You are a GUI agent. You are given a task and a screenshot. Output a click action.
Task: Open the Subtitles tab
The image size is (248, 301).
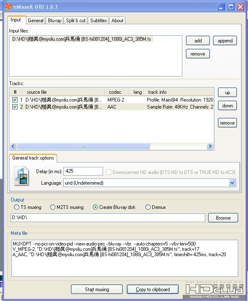point(99,20)
